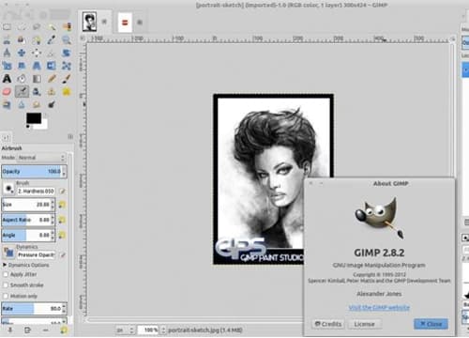Select the Align tool

pyautogui.click(x=37, y=53)
